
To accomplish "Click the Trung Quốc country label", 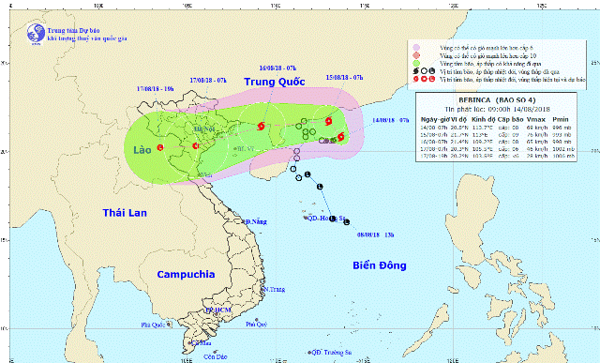I will click(x=275, y=82).
